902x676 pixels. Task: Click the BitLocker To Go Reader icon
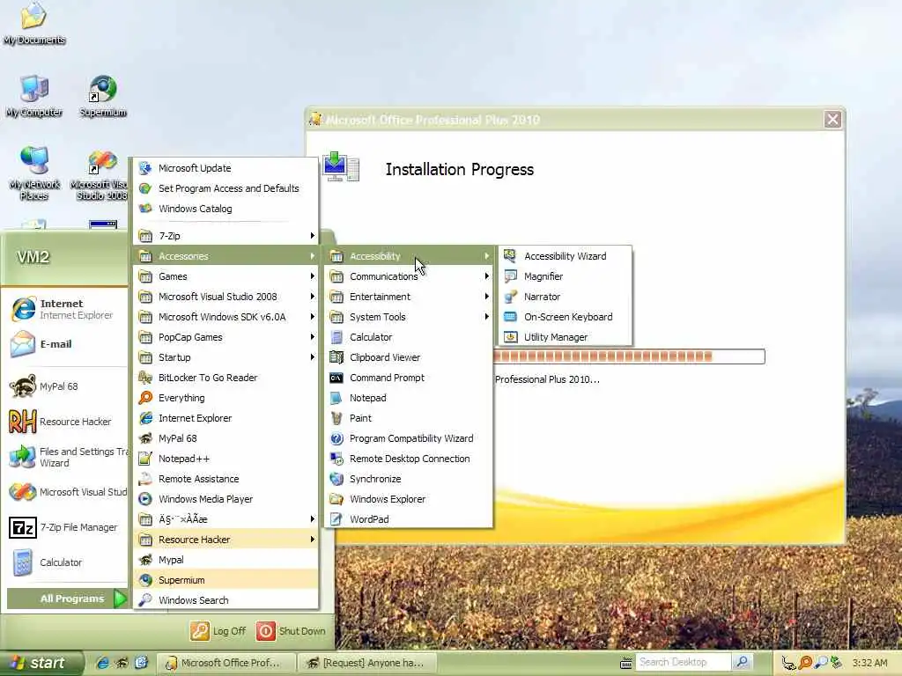click(x=145, y=378)
